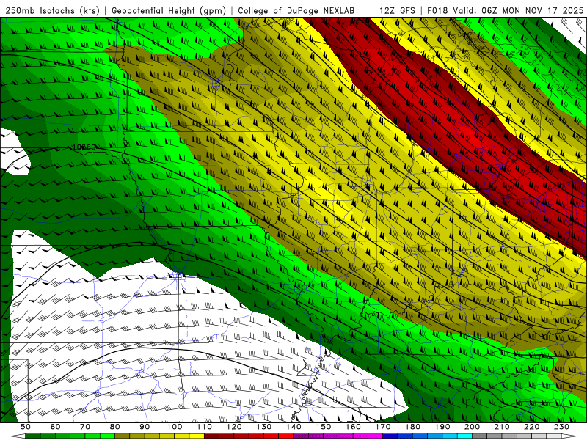Click the 170 label on the color scale

coord(383,427)
